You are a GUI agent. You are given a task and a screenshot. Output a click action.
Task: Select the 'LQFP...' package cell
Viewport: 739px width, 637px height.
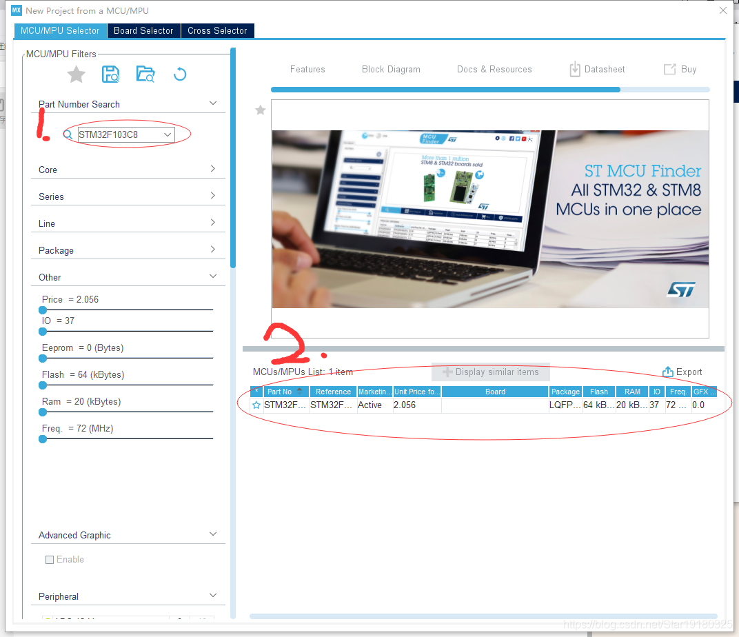[x=565, y=405]
